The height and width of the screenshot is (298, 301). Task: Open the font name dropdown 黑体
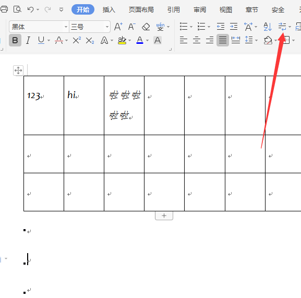(x=66, y=27)
